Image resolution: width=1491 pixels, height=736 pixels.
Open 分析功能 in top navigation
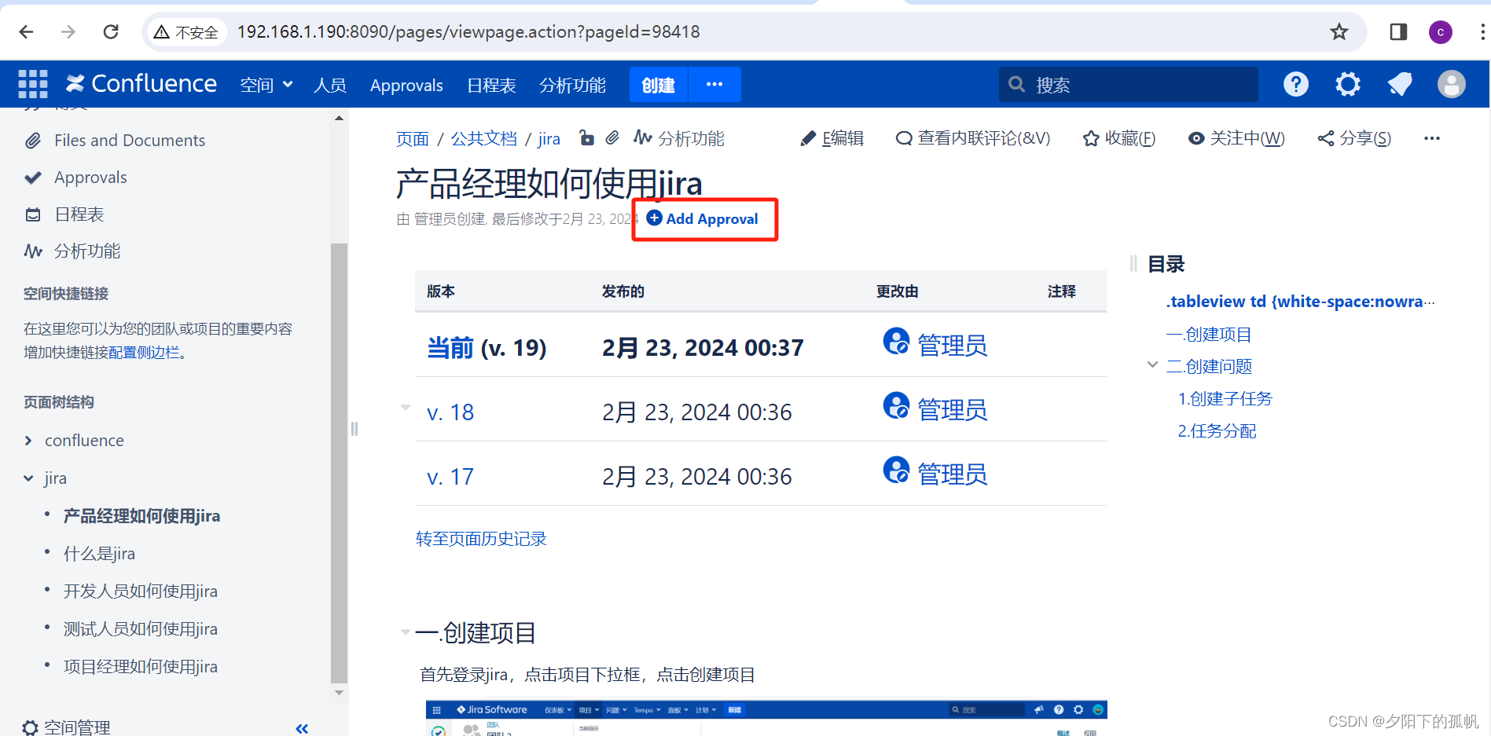pos(572,85)
